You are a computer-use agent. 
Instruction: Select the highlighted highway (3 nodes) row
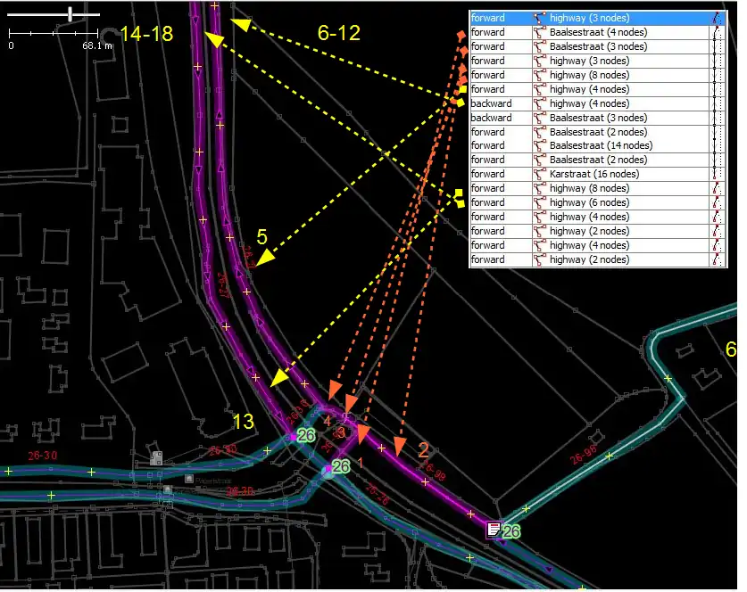click(x=589, y=18)
